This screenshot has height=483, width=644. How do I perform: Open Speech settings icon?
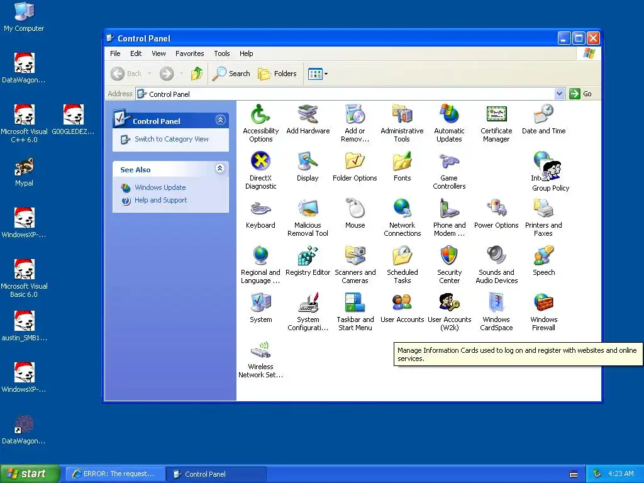tap(543, 255)
